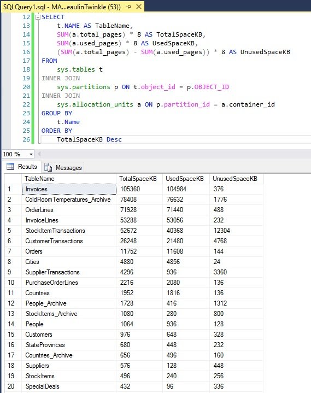Click the UsedSpaceKB column header
Viewport: 311px width, 393px height.
[186, 179]
